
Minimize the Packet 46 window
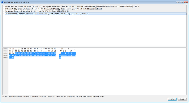[177, 2]
